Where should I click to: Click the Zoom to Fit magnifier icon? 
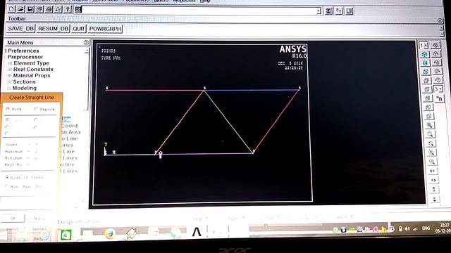click(x=429, y=125)
